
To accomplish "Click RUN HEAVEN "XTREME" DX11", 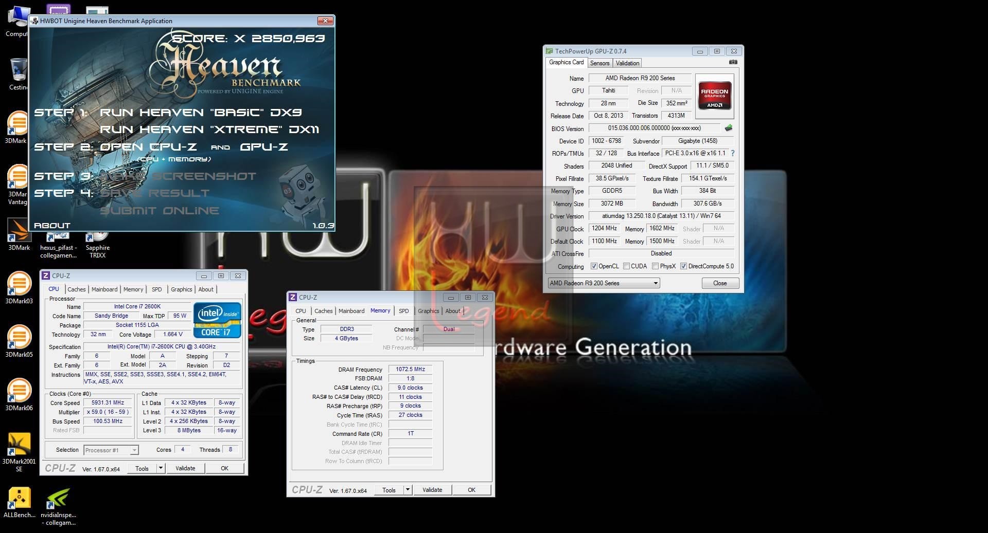I will click(209, 130).
